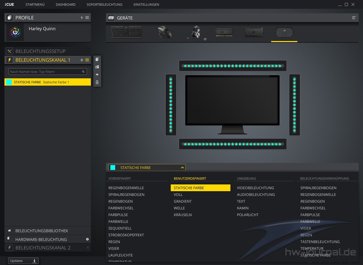Choose GRADIENT lighting effect
363x265 pixels.
point(183,201)
